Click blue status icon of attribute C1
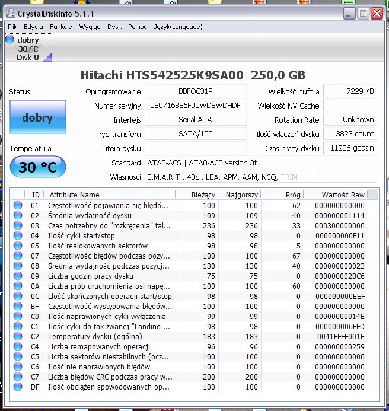 [x=18, y=326]
